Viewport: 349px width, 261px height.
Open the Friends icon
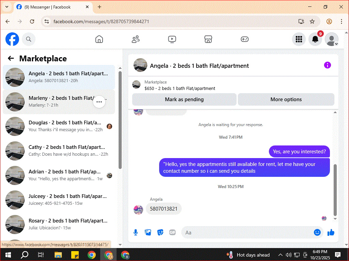pyautogui.click(x=136, y=39)
